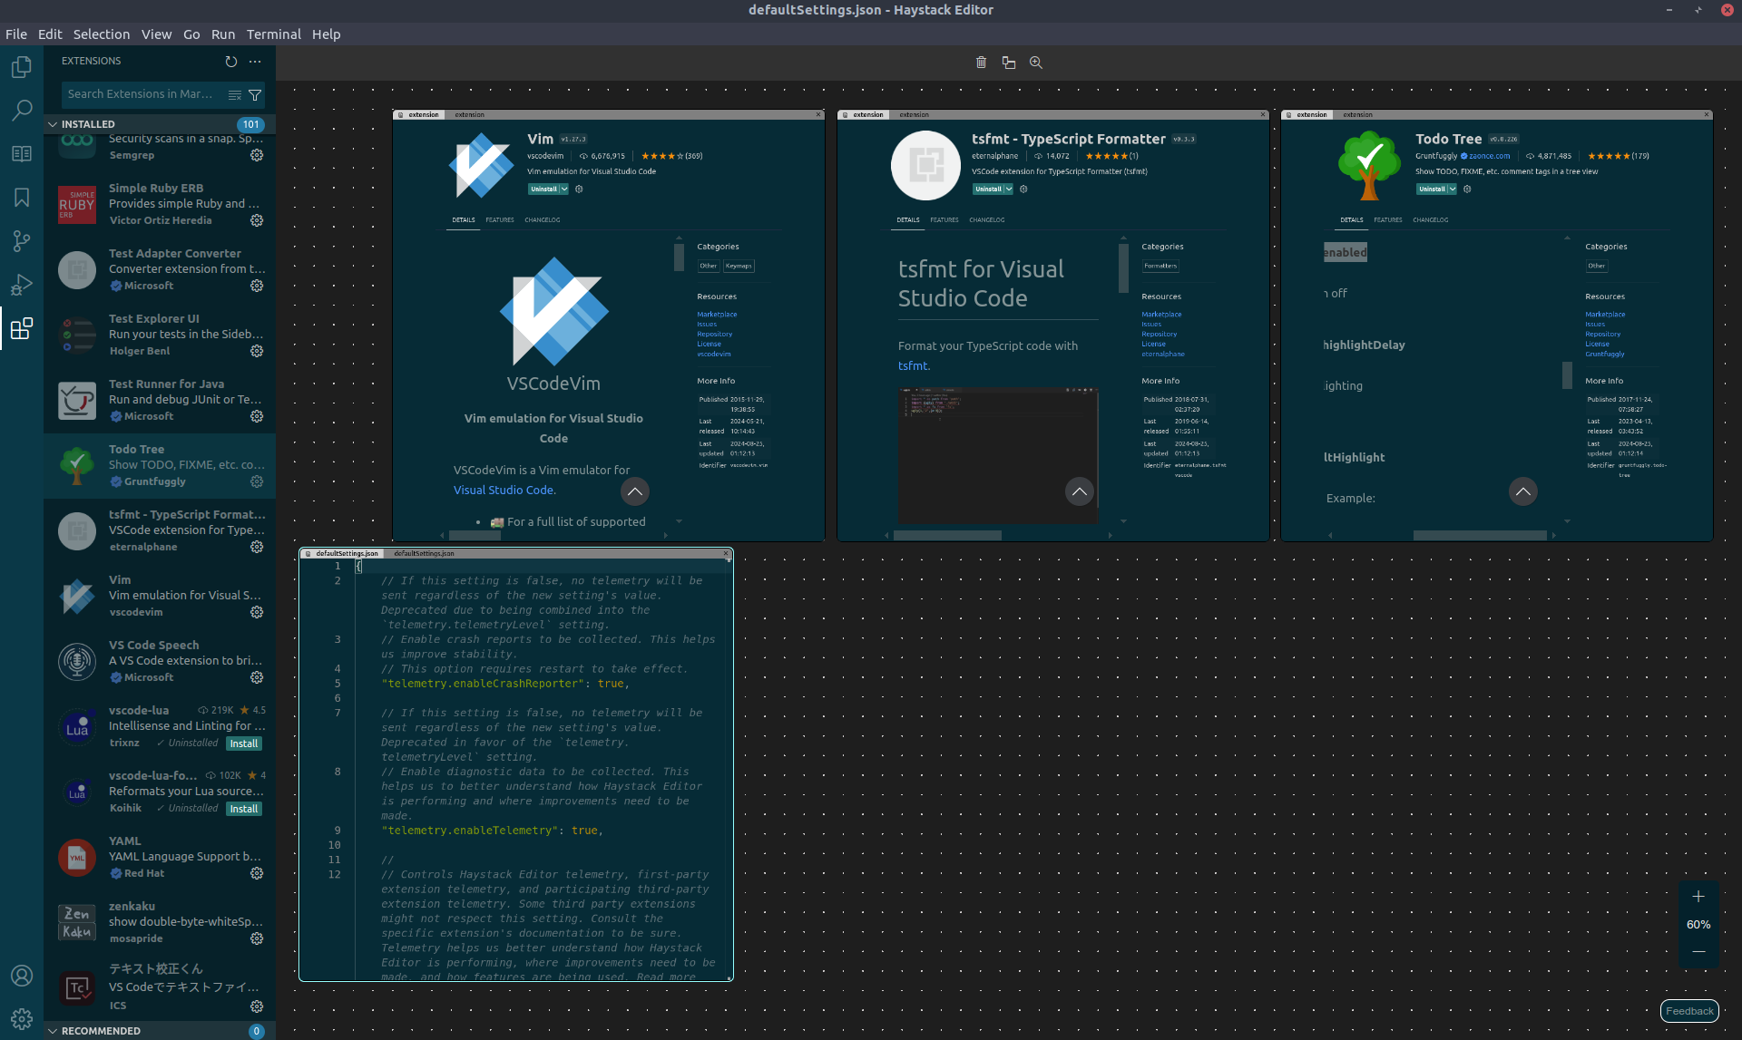Open Marketplace link in Todo Tree resources
Viewport: 1742px width, 1040px height.
[x=1604, y=315]
